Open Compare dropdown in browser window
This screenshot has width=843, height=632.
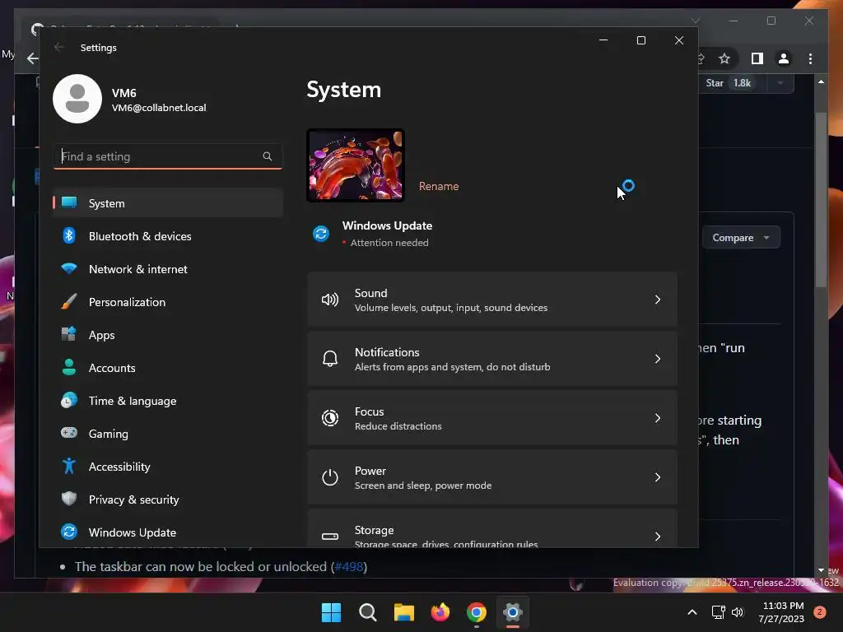741,238
